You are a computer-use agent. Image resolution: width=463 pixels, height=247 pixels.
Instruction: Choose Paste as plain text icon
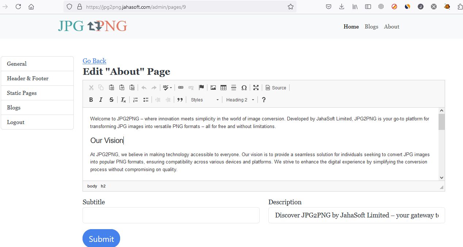click(122, 88)
